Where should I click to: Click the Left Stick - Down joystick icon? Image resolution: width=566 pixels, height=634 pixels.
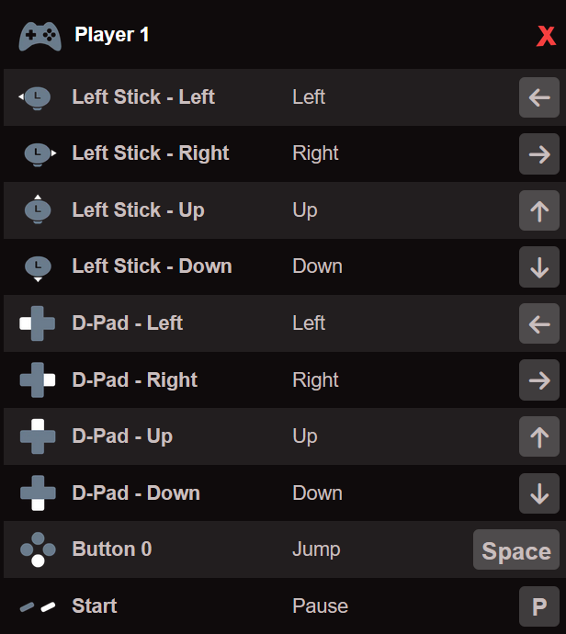pyautogui.click(x=38, y=268)
